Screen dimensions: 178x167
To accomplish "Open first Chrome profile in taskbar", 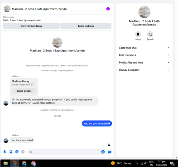I will click(x=24, y=163).
